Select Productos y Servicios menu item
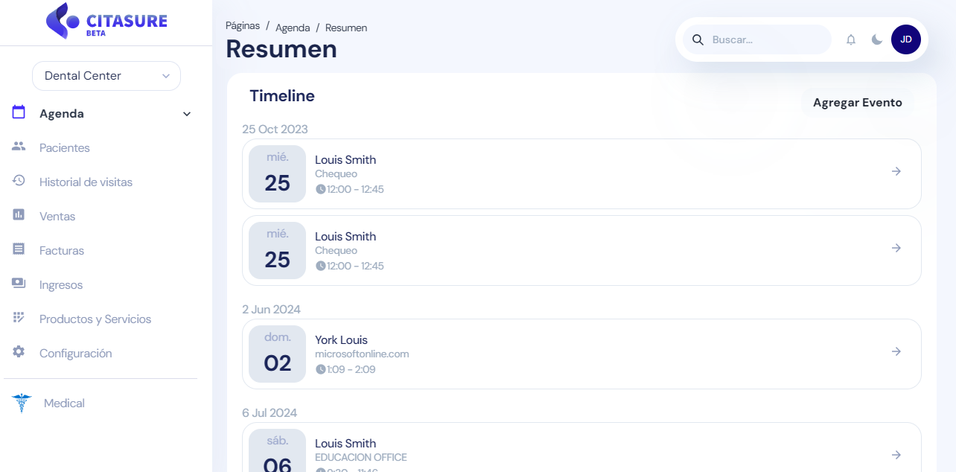Viewport: 956px width, 472px height. (95, 319)
